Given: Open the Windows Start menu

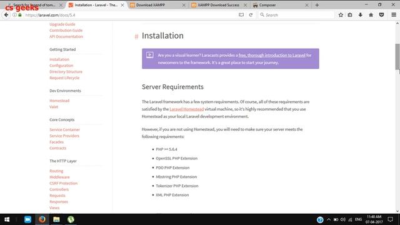Looking at the screenshot, I should [7, 219].
